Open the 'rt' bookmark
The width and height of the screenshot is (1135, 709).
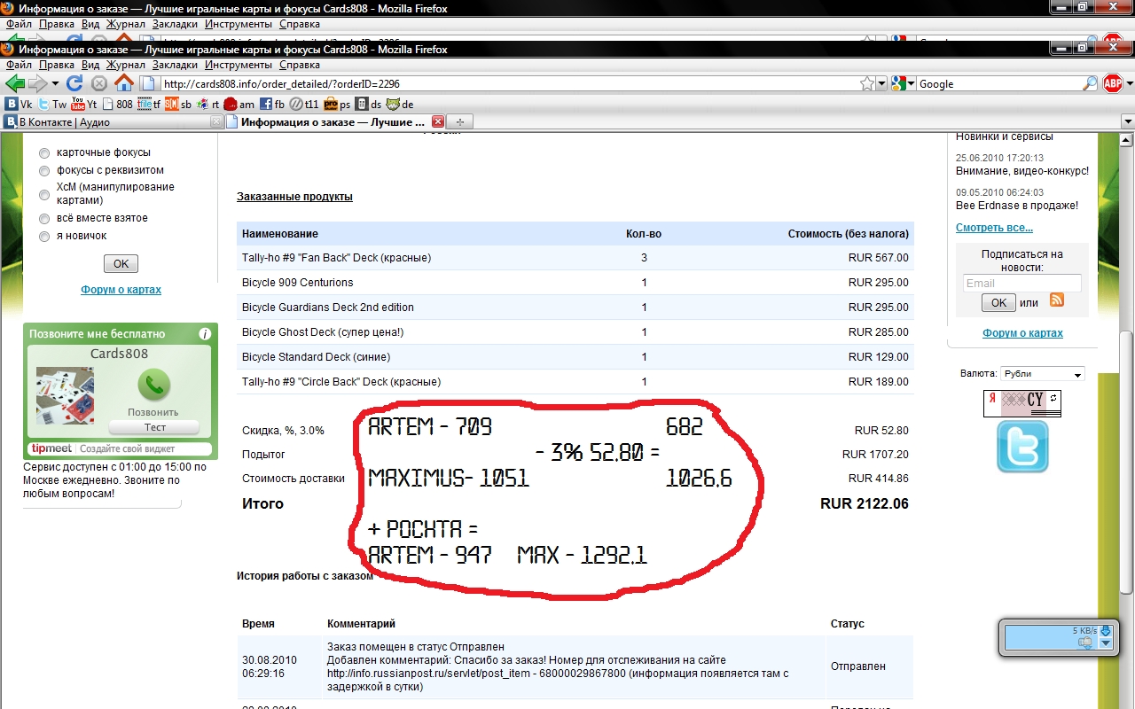(207, 104)
